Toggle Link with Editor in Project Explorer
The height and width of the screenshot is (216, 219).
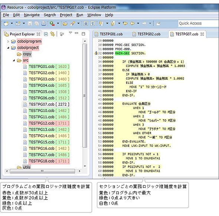pos(52,34)
